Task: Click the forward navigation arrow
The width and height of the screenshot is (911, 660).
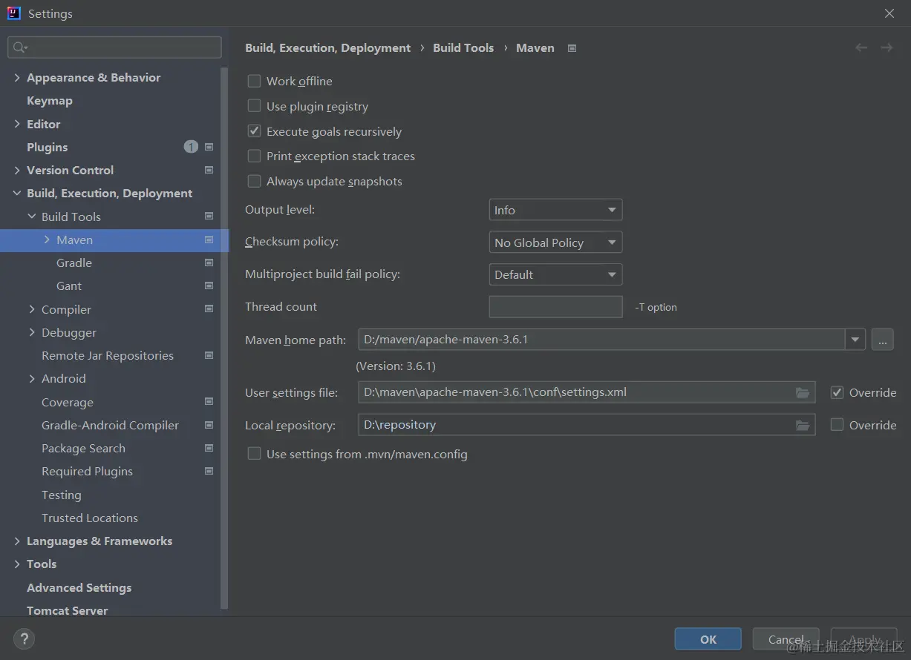Action: pyautogui.click(x=886, y=47)
